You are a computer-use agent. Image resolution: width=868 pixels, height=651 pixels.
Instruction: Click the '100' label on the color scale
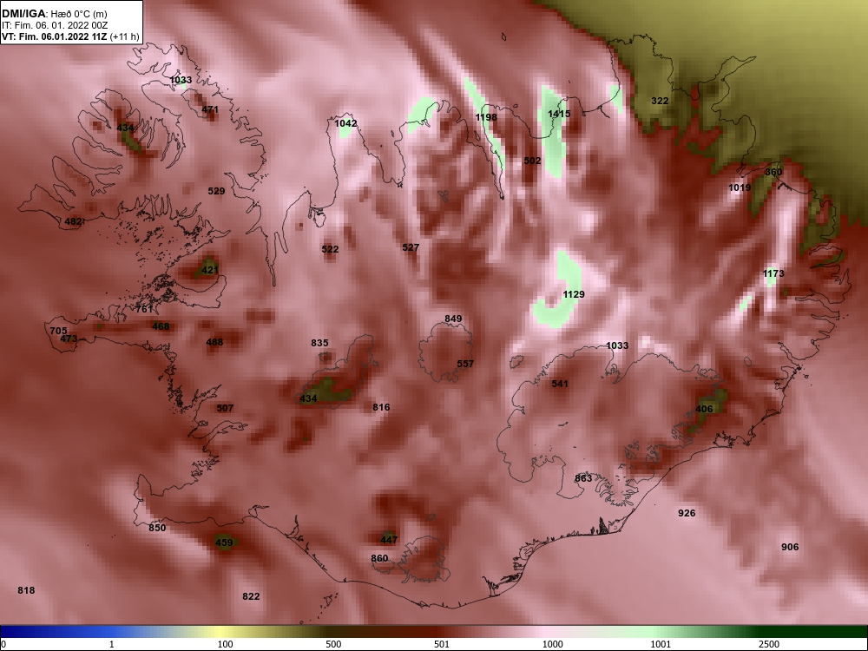(x=225, y=644)
